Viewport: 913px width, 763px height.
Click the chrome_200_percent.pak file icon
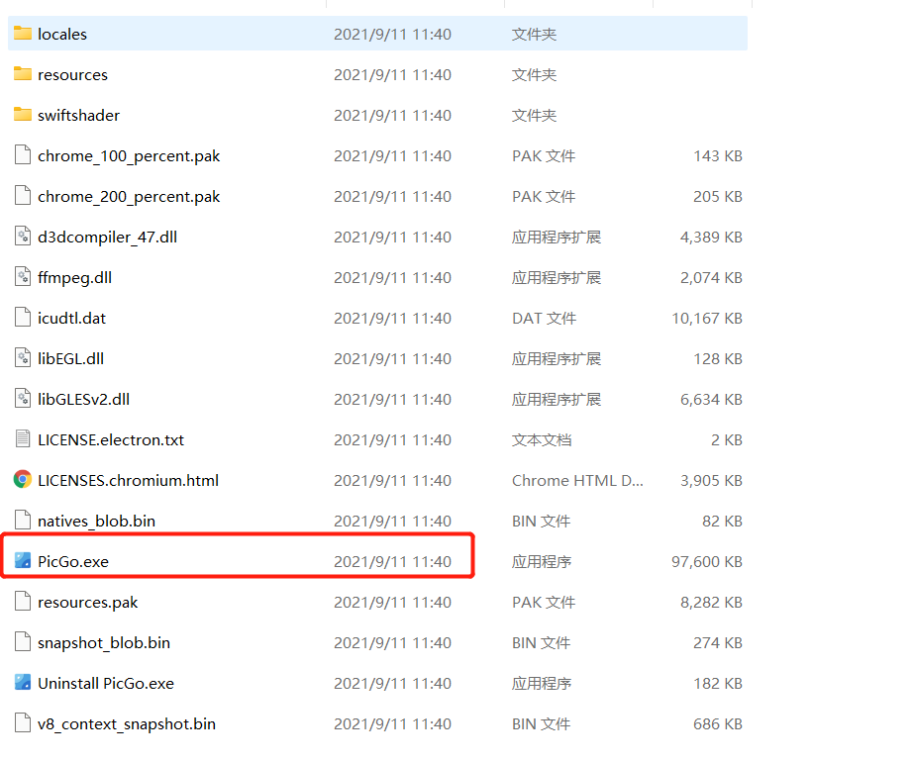(x=23, y=196)
